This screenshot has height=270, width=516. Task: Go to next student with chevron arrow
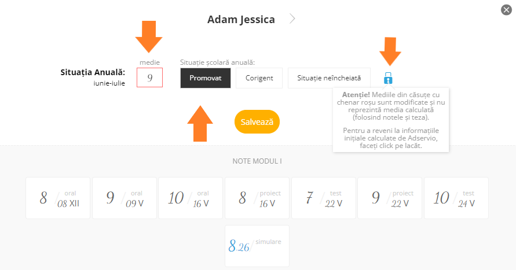pyautogui.click(x=292, y=19)
